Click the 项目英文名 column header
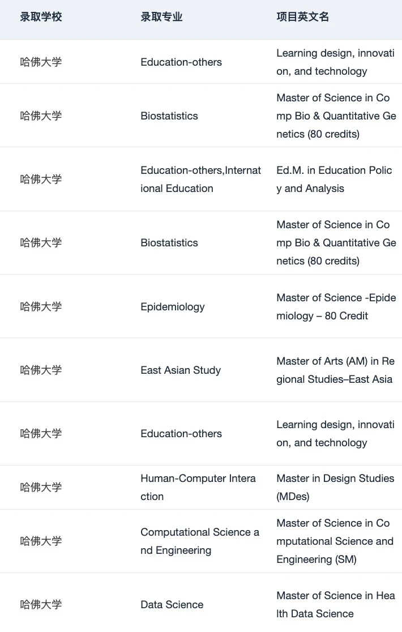The width and height of the screenshot is (402, 632). point(302,17)
